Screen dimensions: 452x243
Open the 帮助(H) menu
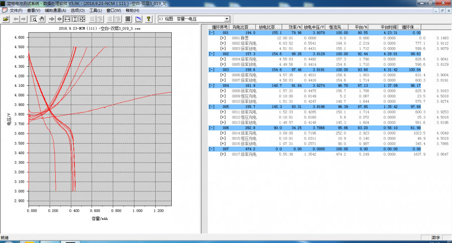[132, 11]
